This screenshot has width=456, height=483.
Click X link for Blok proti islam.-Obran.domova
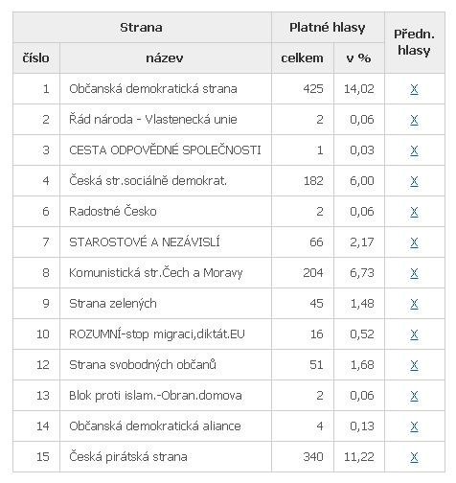[414, 396]
